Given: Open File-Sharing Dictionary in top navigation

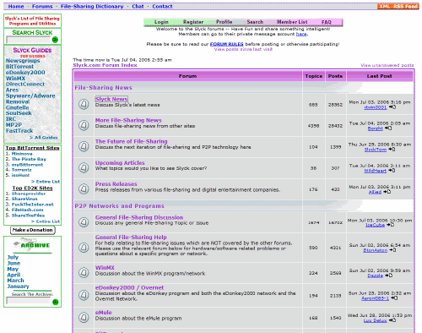Looking at the screenshot, I should [x=92, y=6].
